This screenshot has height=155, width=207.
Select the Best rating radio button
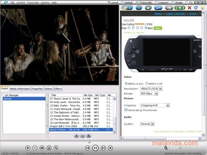click(146, 28)
